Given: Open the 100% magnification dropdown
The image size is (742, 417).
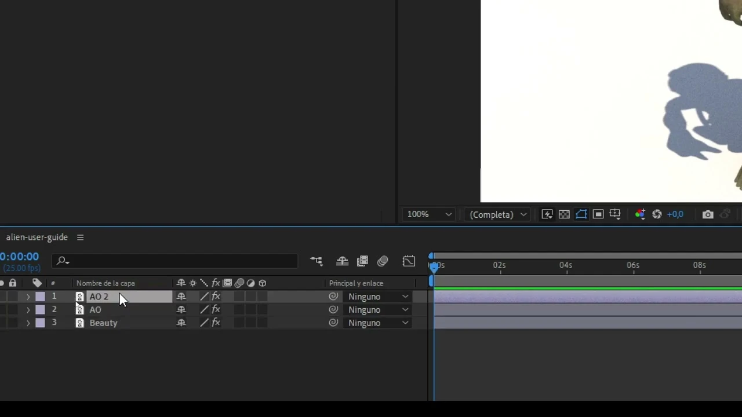Looking at the screenshot, I should pos(429,214).
